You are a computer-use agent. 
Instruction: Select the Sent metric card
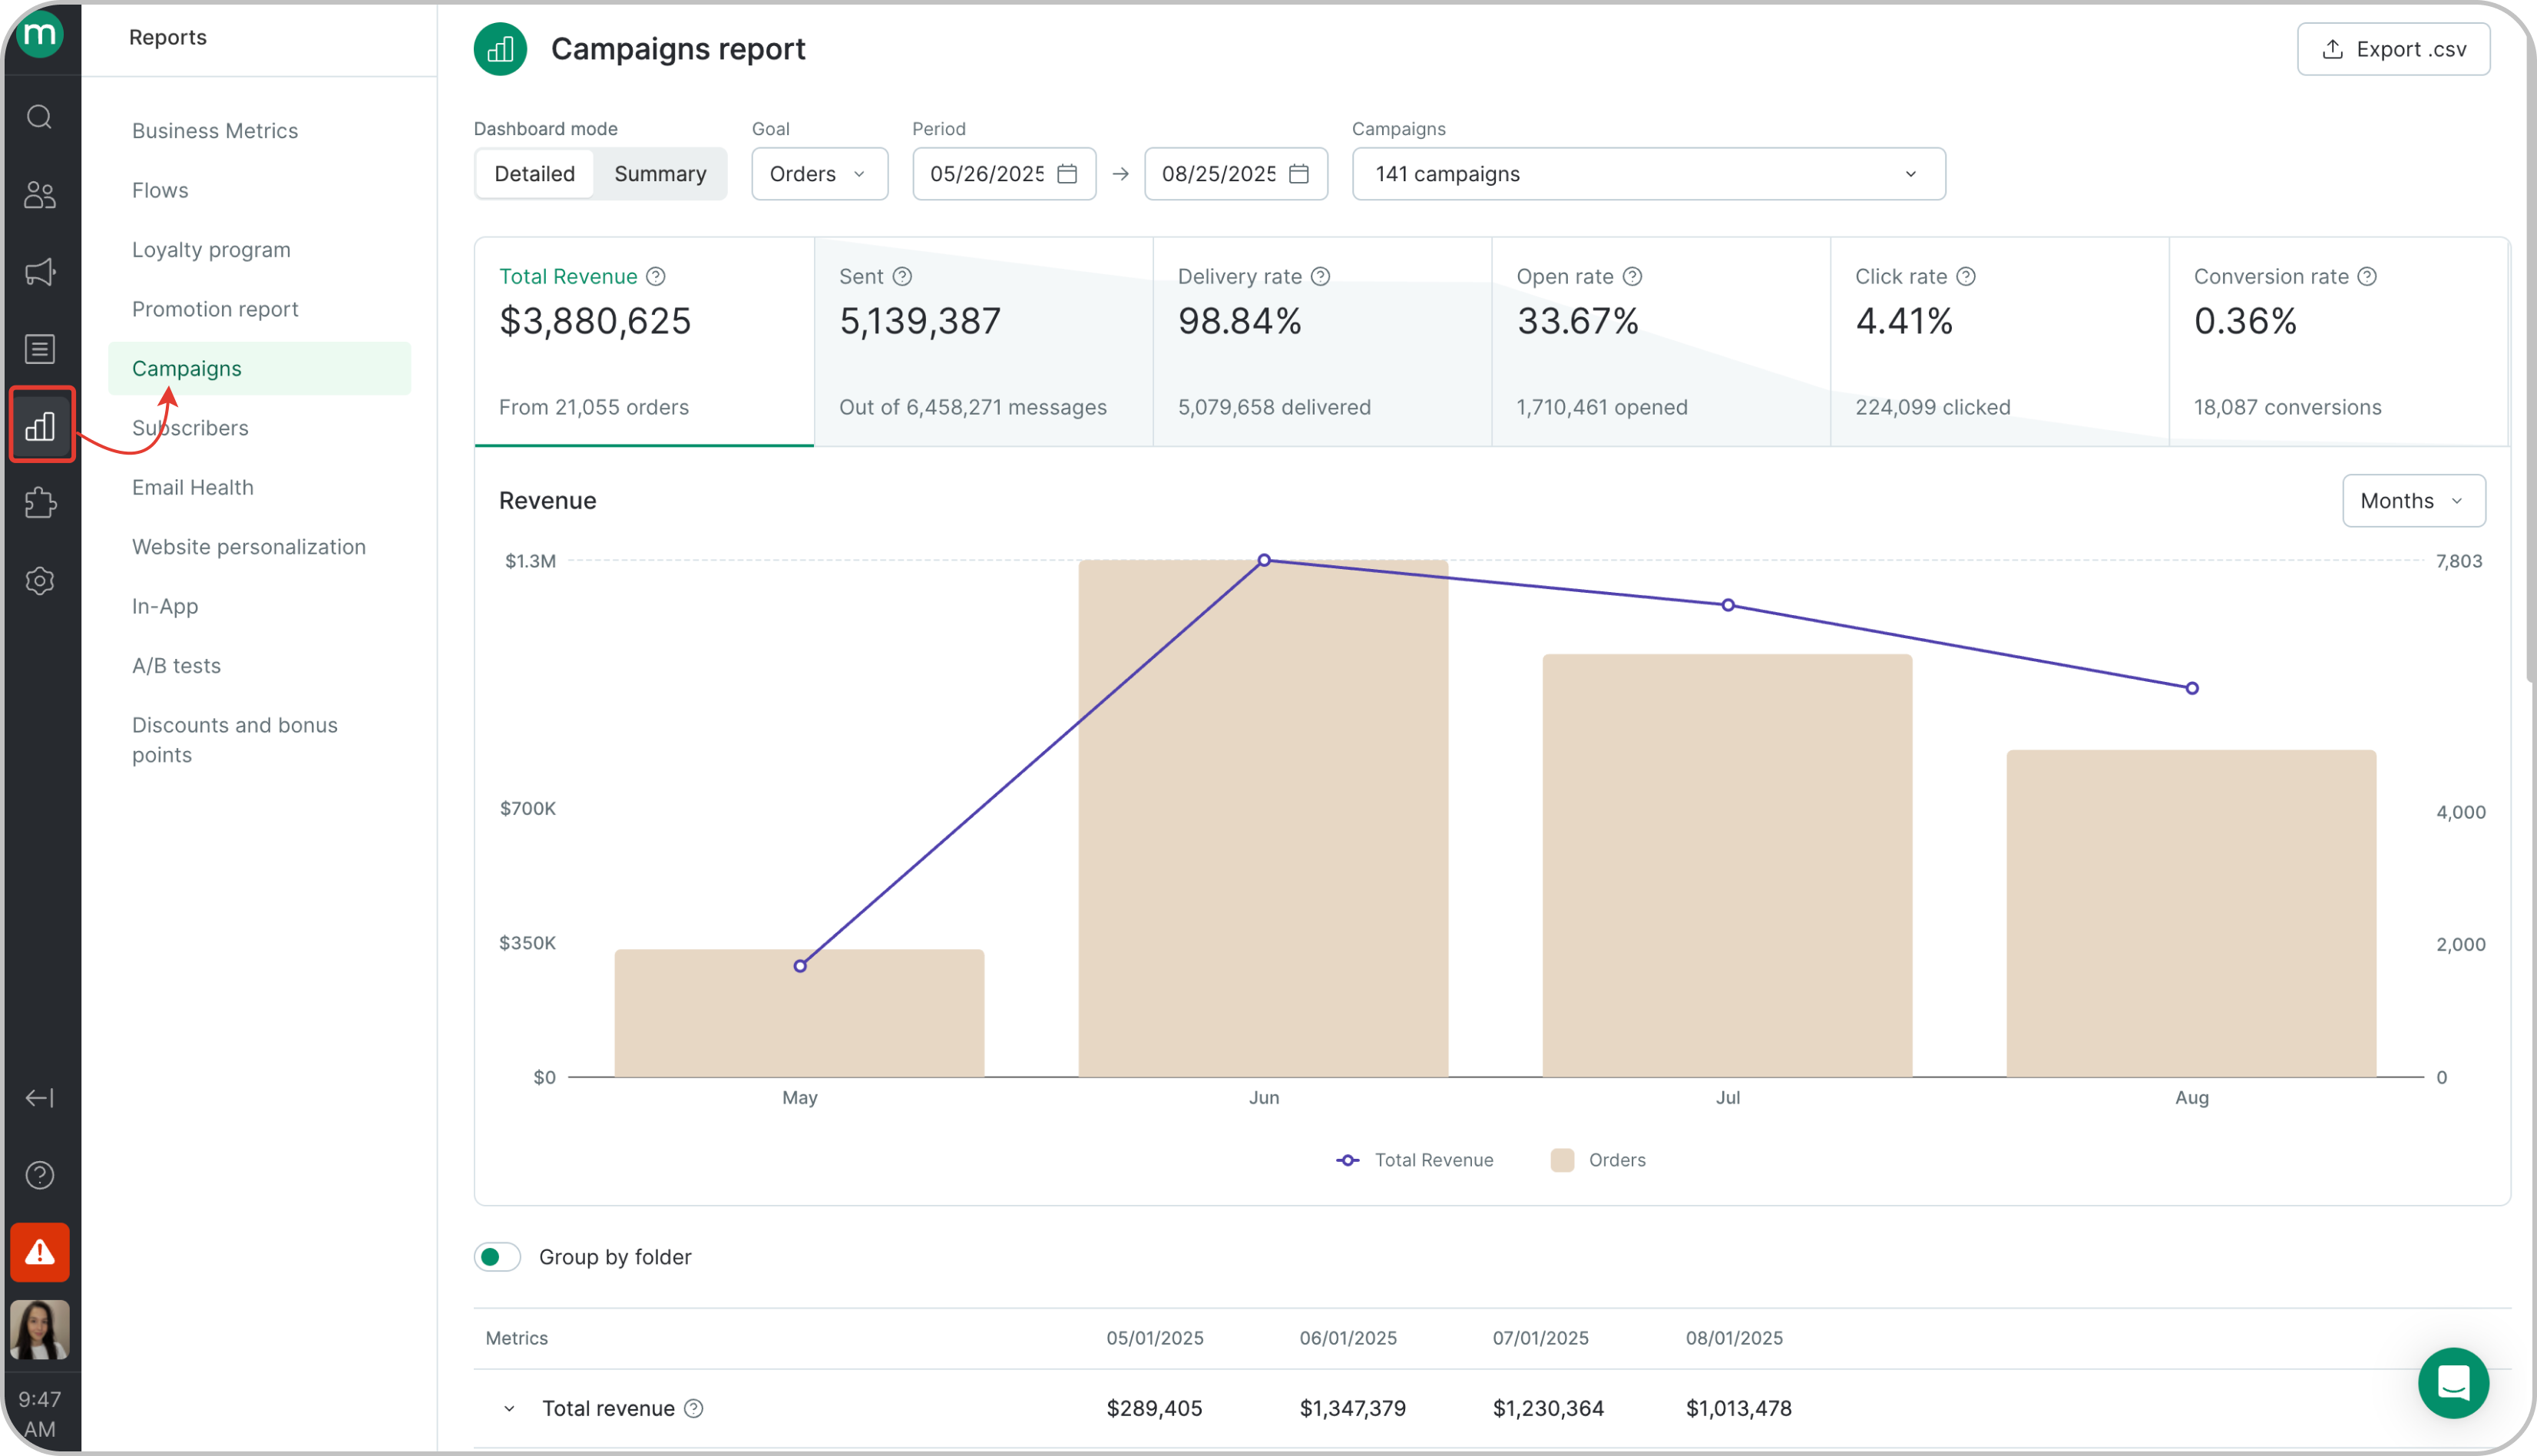click(984, 342)
